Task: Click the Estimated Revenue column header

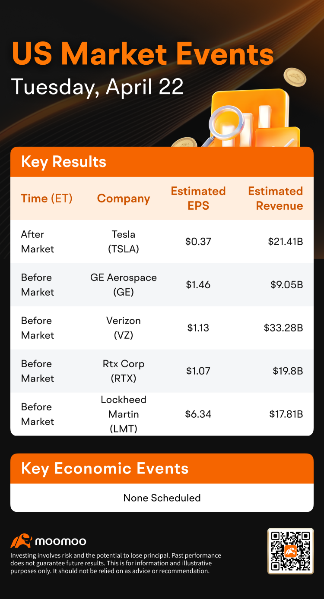Action: point(275,199)
